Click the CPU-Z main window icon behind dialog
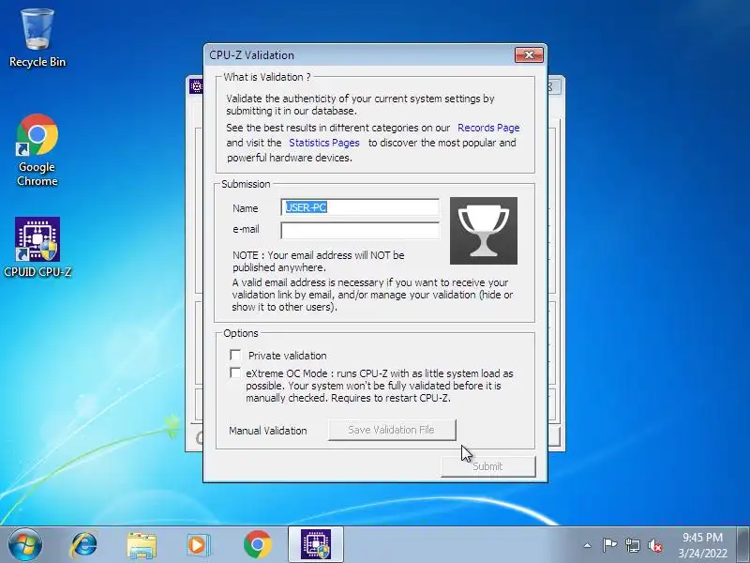This screenshot has height=563, width=750. (x=196, y=86)
